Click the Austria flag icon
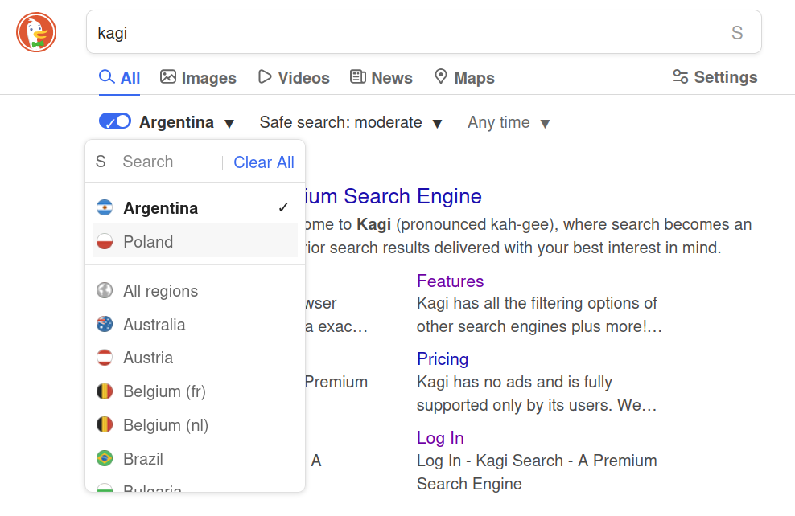795x516 pixels. pyautogui.click(x=105, y=358)
